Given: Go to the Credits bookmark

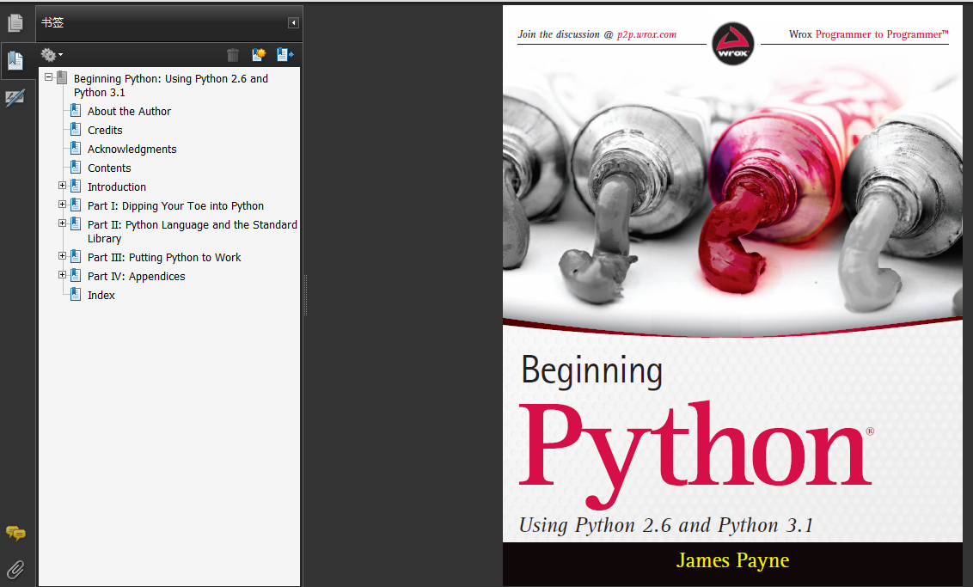Looking at the screenshot, I should (105, 131).
